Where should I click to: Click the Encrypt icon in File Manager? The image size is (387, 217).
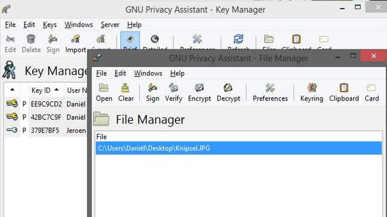tap(200, 92)
